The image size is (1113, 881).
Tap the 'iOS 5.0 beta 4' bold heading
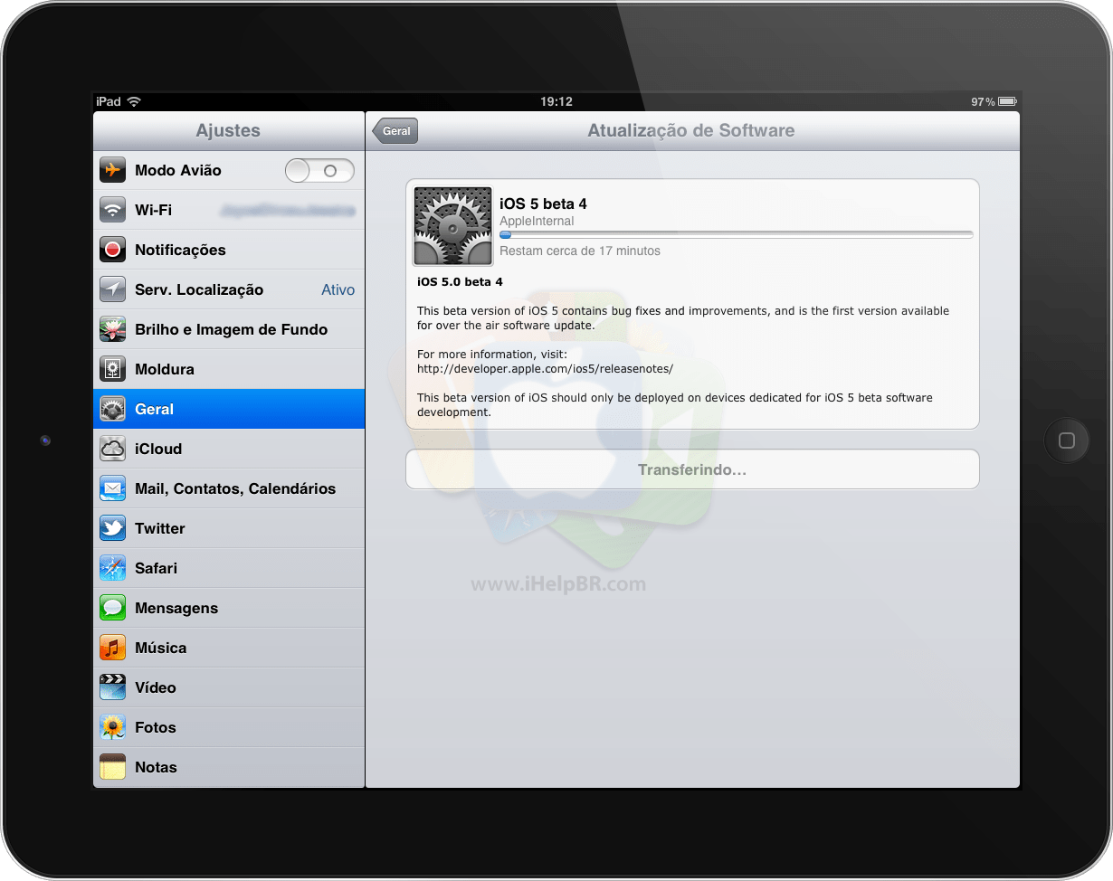click(460, 282)
